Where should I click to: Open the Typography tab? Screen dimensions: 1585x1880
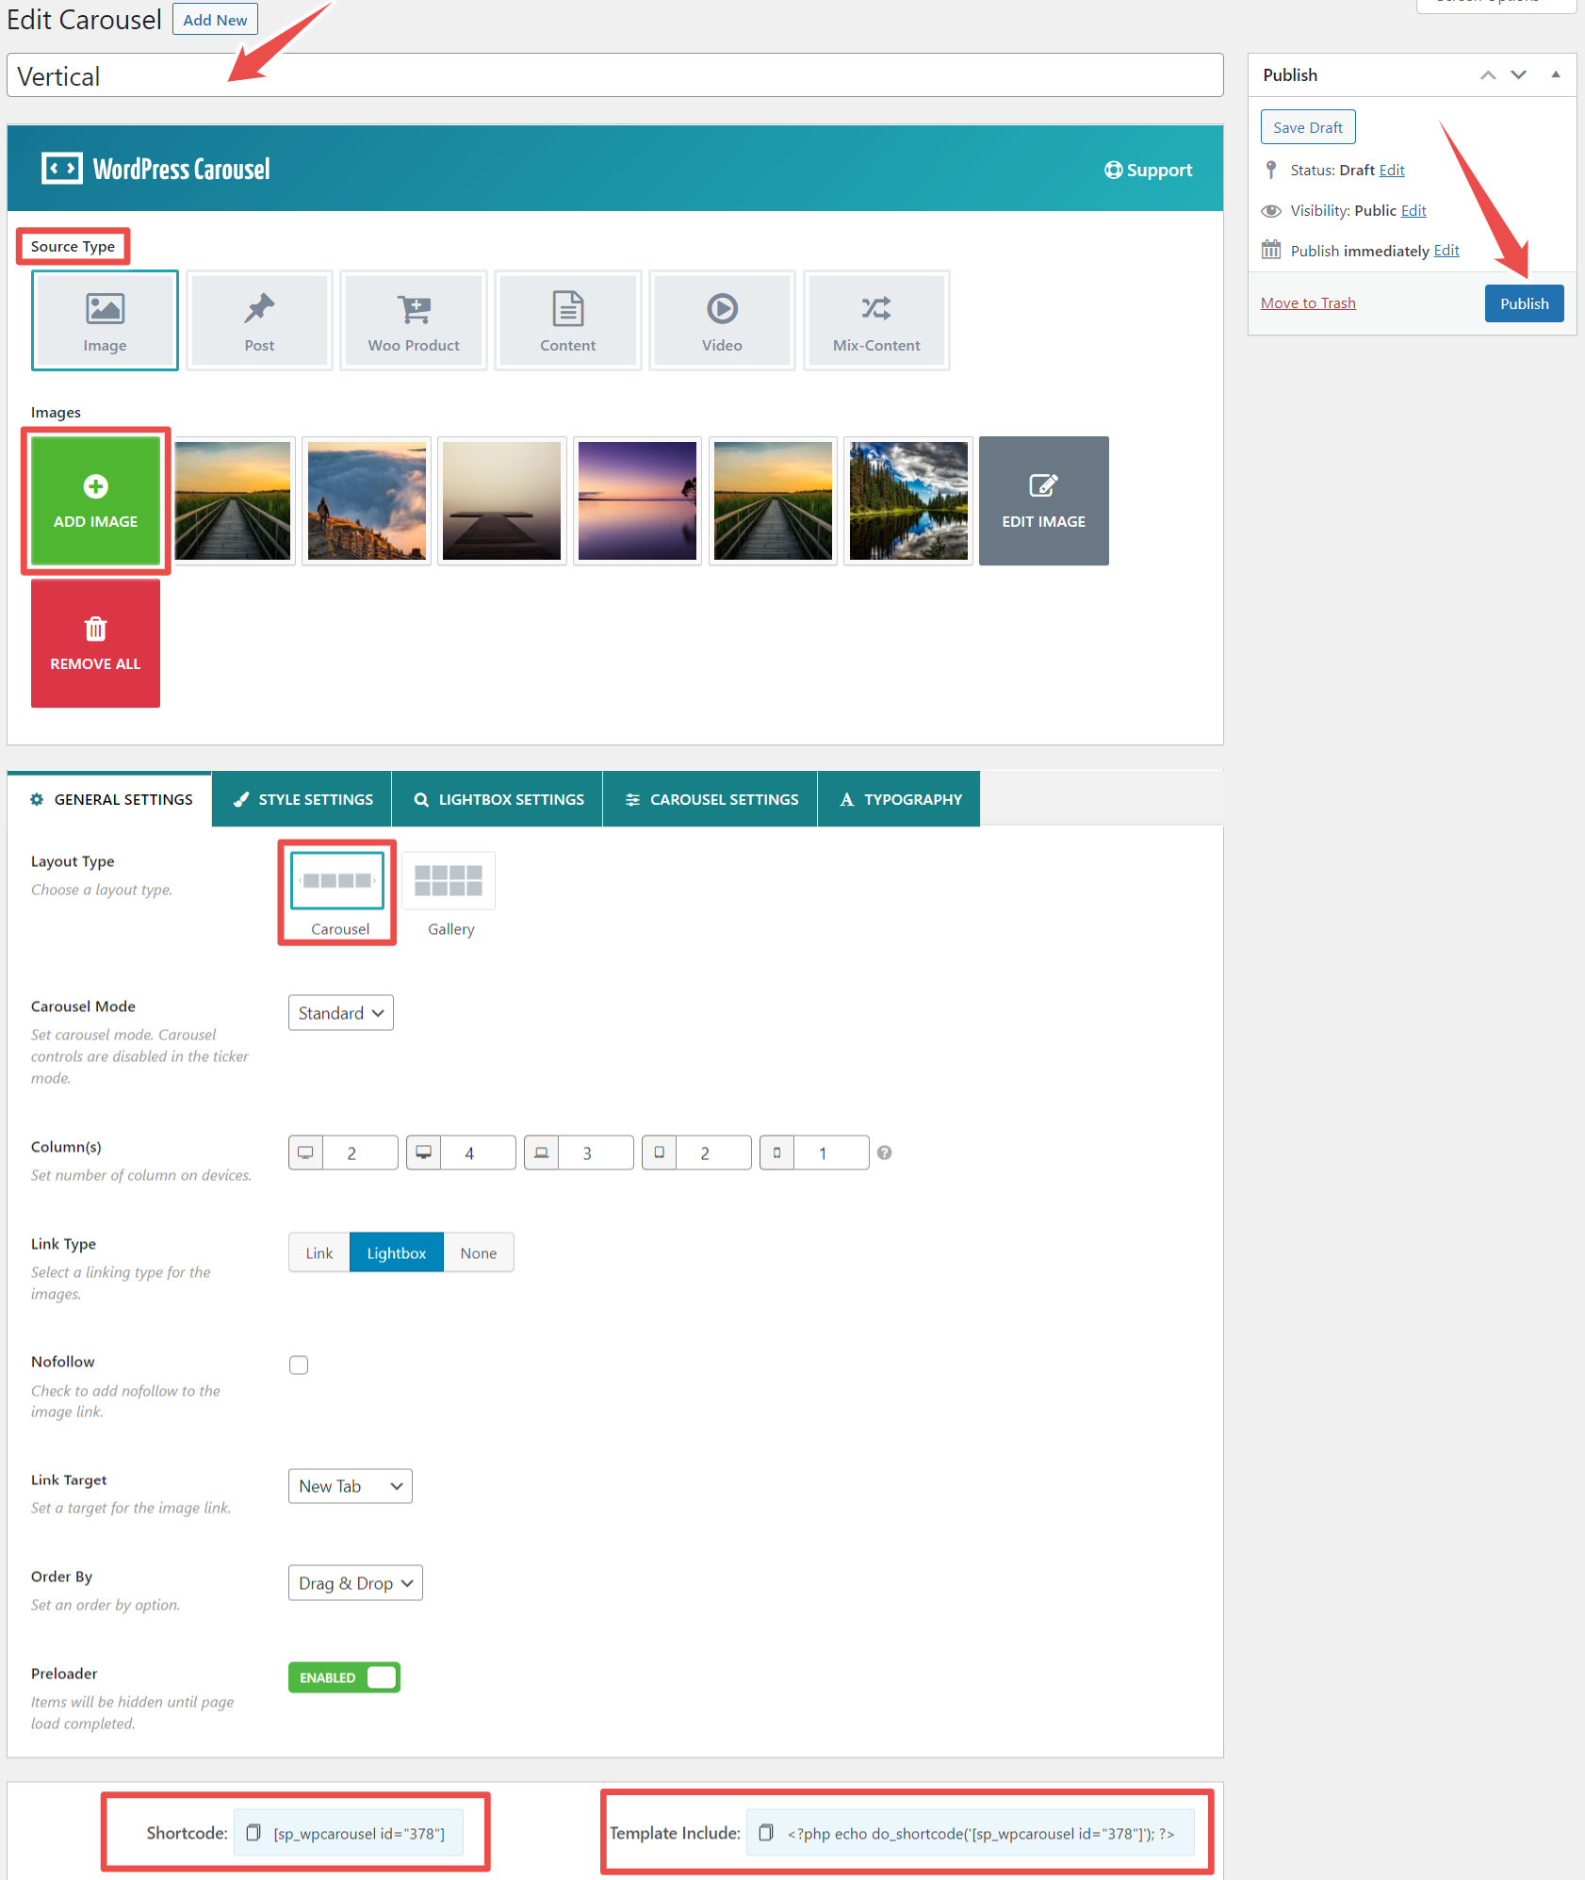pos(899,798)
